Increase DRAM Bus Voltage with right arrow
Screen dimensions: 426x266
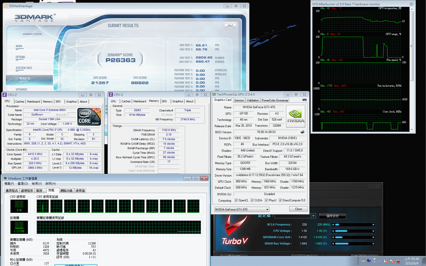point(373,244)
